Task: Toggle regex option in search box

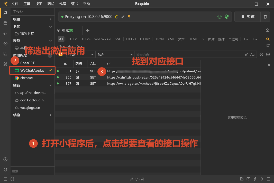Action: pos(246,55)
